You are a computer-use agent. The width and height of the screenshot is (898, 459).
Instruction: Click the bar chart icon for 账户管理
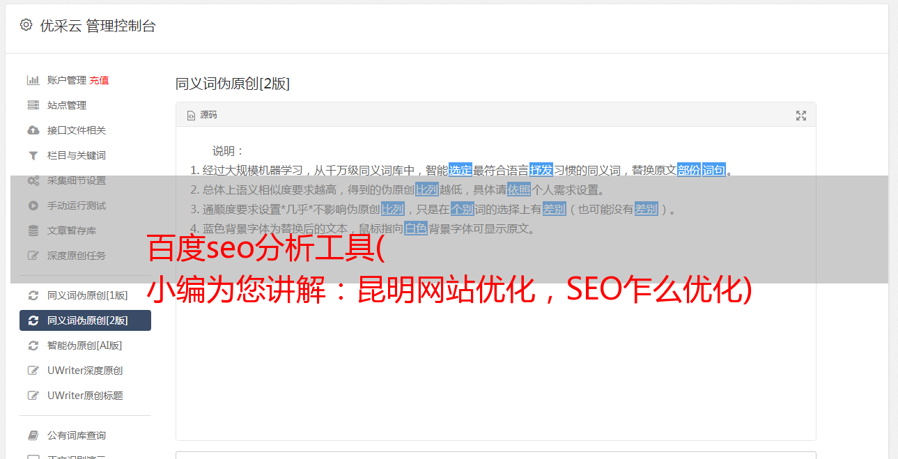click(33, 80)
